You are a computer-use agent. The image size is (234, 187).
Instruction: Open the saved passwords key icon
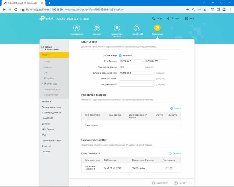click(188, 10)
